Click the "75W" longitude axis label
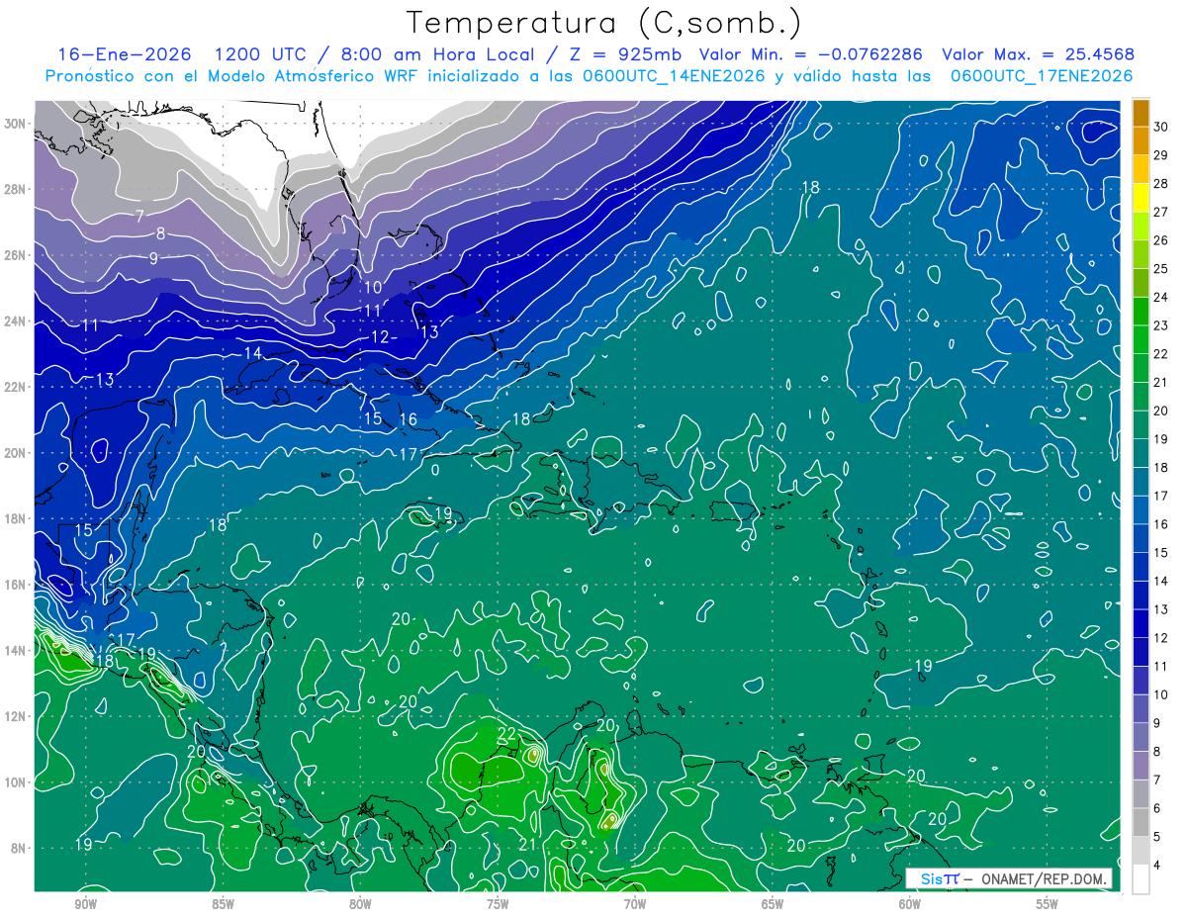 [498, 905]
